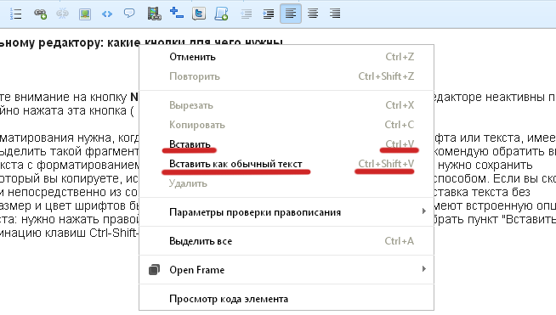
Task: Choose the greyed-out Удалить entry
Action: point(287,183)
